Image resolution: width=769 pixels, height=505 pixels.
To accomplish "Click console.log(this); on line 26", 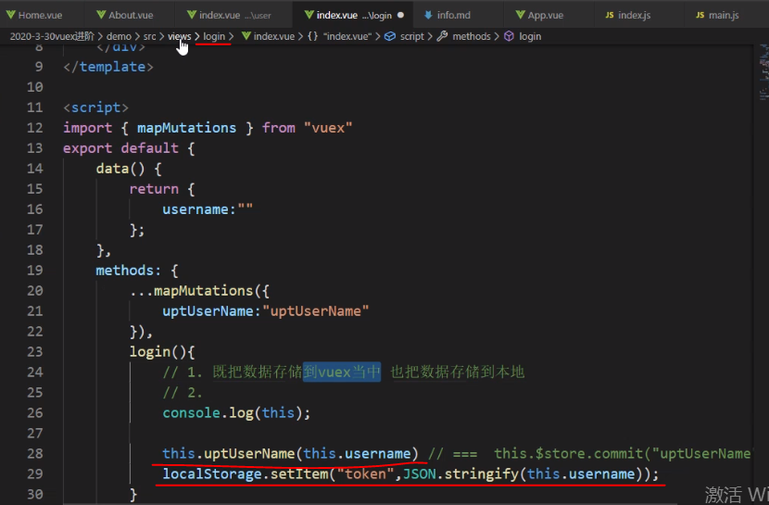I will tap(236, 413).
